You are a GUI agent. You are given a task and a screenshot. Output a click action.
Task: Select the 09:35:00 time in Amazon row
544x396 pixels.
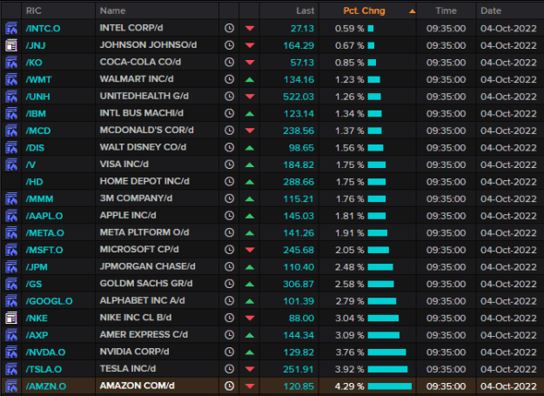(x=446, y=386)
